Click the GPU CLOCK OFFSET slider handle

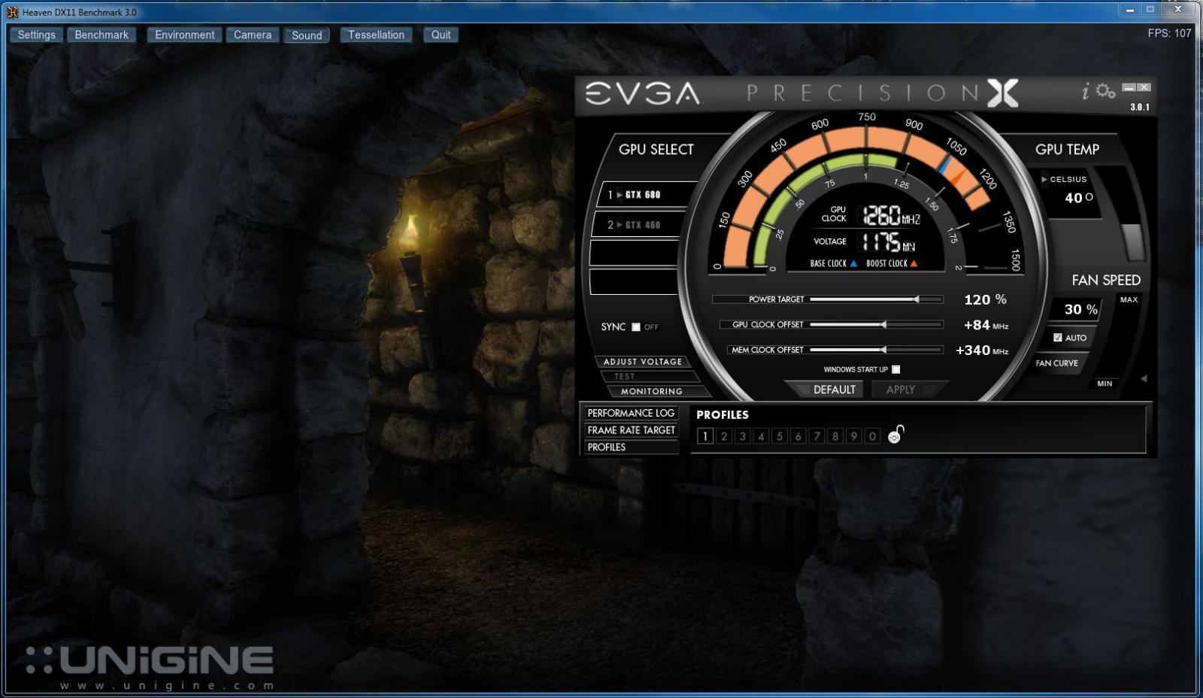point(883,324)
